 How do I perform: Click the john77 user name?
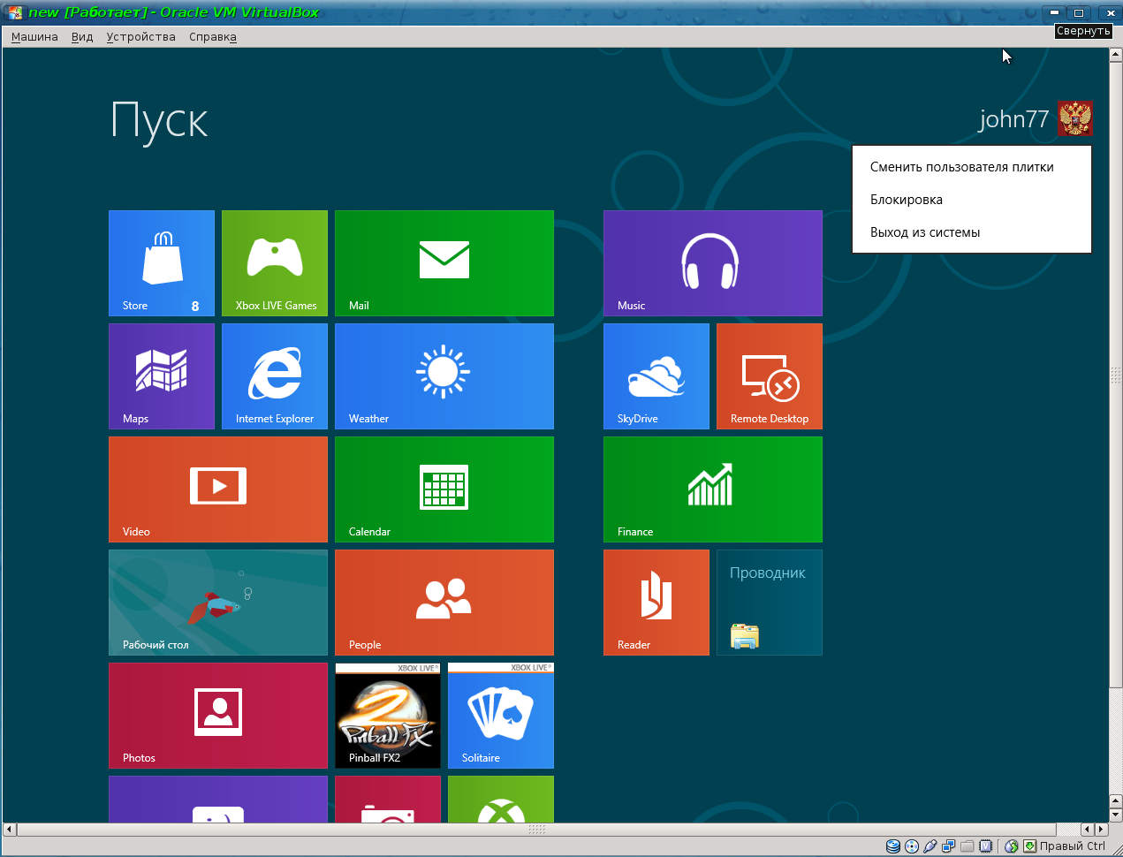[x=1013, y=119]
